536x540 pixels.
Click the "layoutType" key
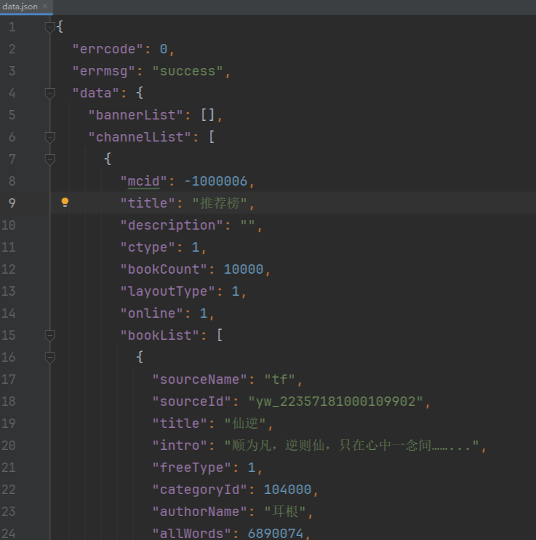[168, 292]
